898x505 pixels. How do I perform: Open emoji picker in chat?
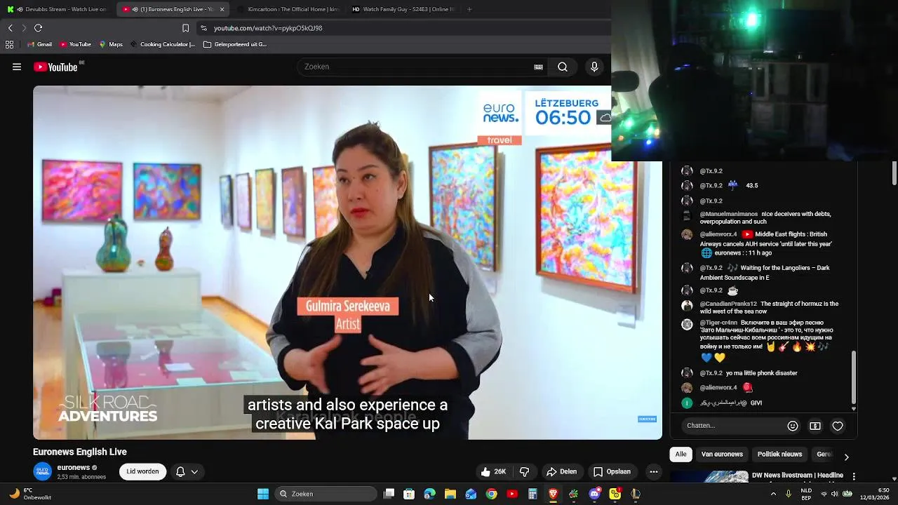click(793, 426)
